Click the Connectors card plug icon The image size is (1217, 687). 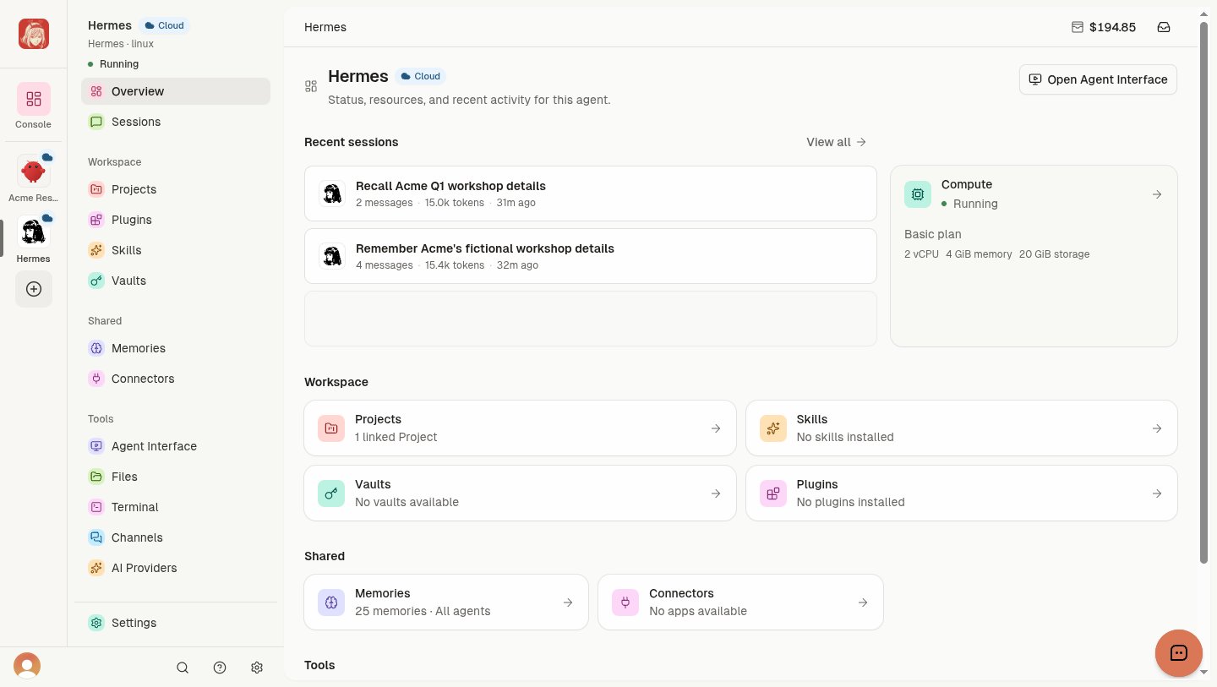[x=625, y=602]
